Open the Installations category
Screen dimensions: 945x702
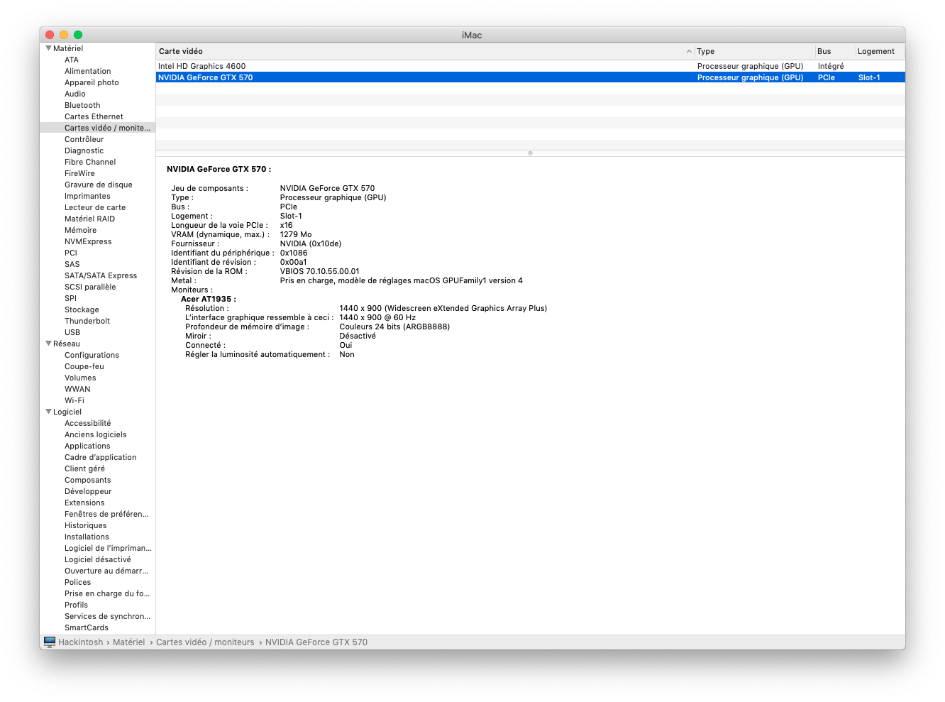click(x=87, y=537)
